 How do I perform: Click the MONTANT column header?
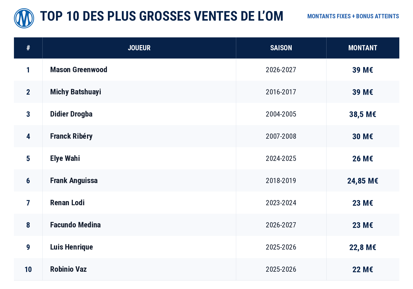(363, 48)
